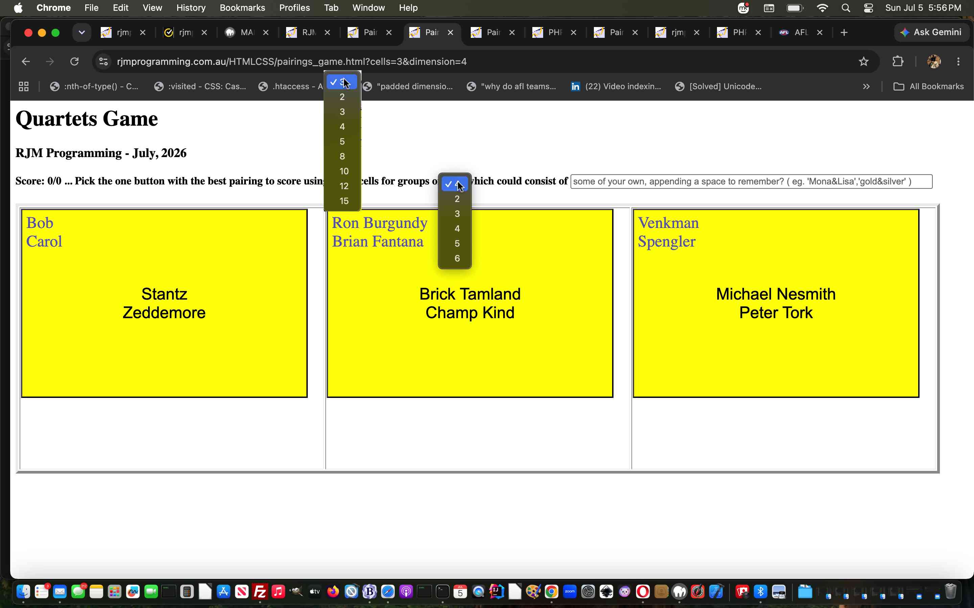Bookmark this page with the star icon

coord(863,61)
